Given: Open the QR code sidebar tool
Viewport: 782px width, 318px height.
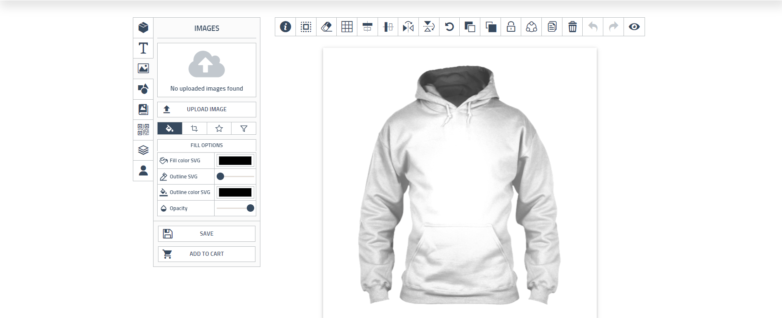Looking at the screenshot, I should (x=143, y=130).
